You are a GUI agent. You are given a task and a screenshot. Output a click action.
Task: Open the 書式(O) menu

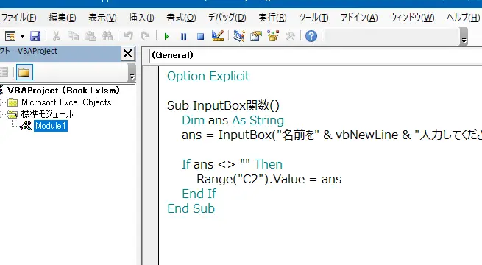coord(181,18)
